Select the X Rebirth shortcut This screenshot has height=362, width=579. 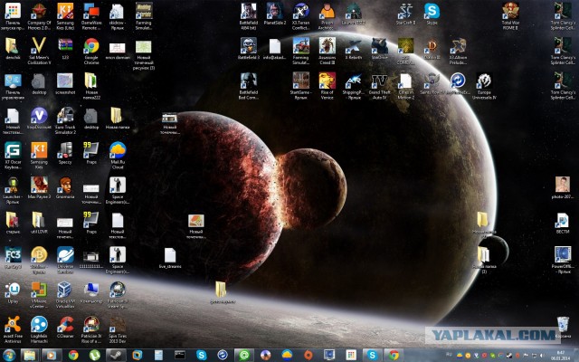coord(354,48)
